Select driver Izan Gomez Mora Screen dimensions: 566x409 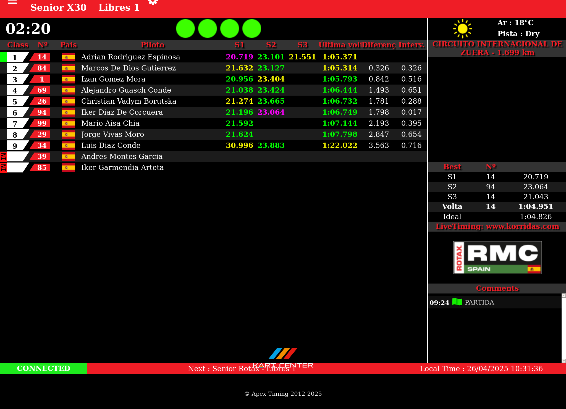click(x=113, y=79)
